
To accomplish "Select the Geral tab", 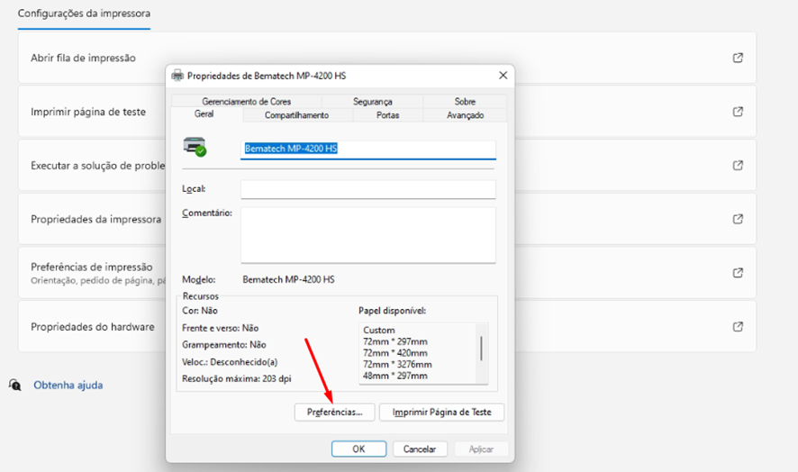I will pyautogui.click(x=204, y=114).
